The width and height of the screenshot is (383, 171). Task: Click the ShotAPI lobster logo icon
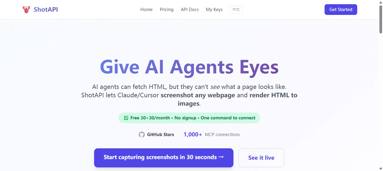pyautogui.click(x=26, y=10)
